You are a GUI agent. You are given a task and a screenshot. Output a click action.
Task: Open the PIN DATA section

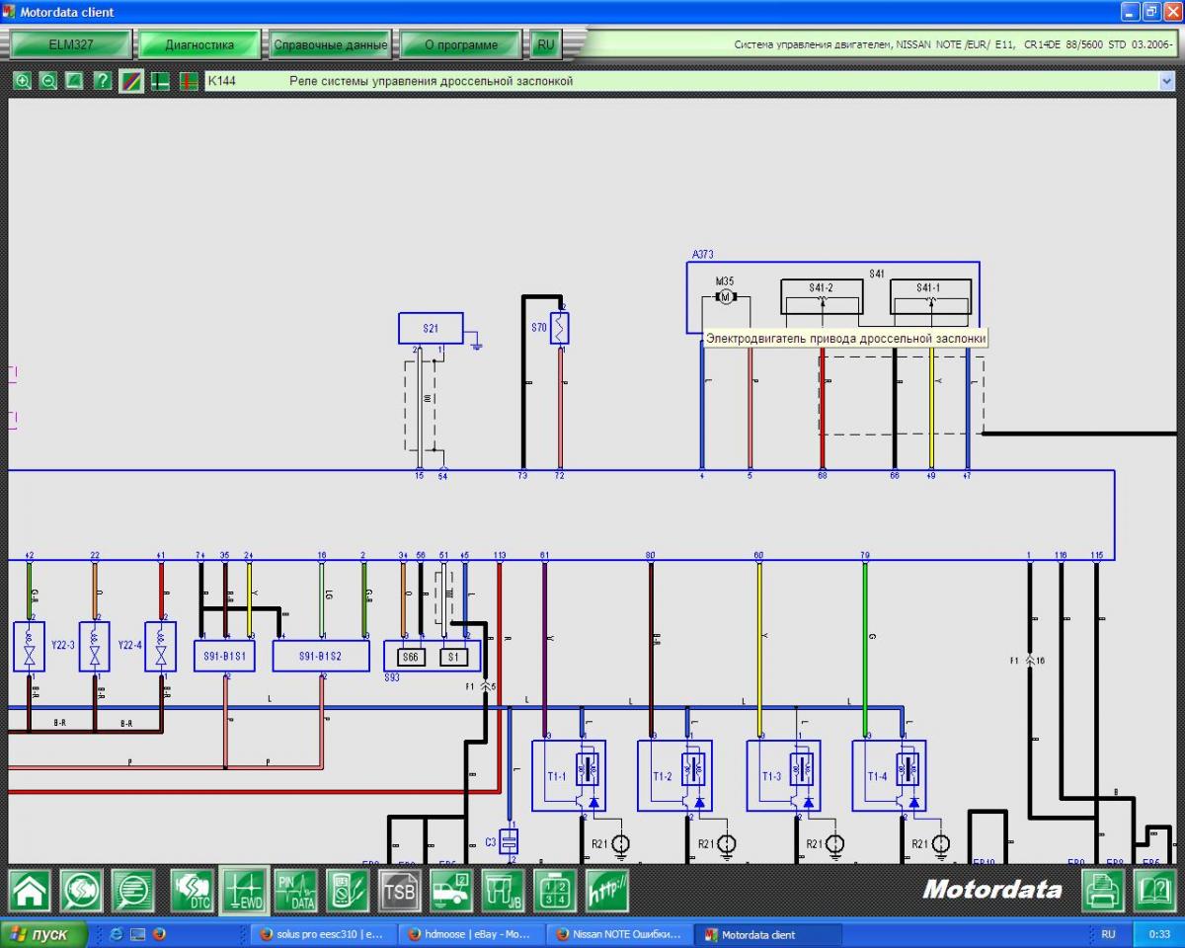(295, 890)
